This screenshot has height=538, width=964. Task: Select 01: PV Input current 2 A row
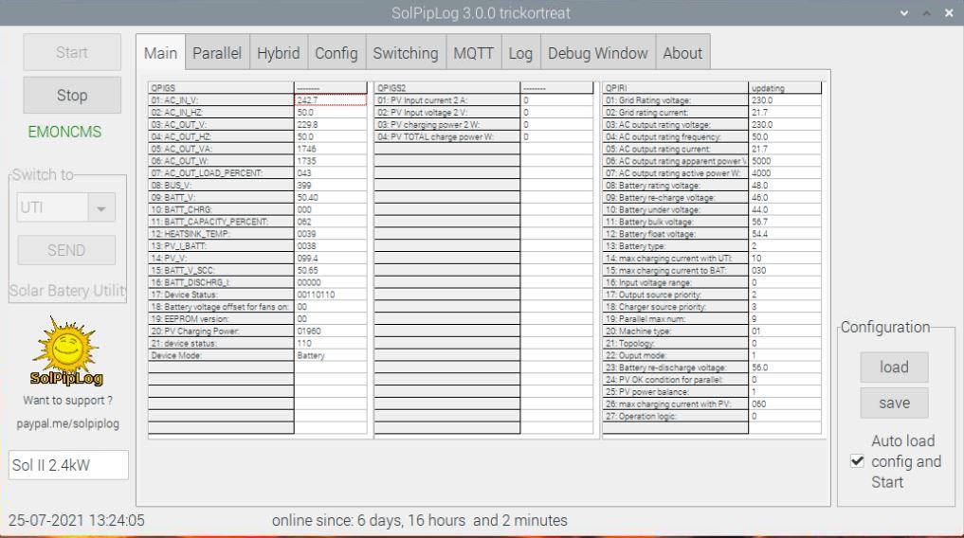(447, 100)
